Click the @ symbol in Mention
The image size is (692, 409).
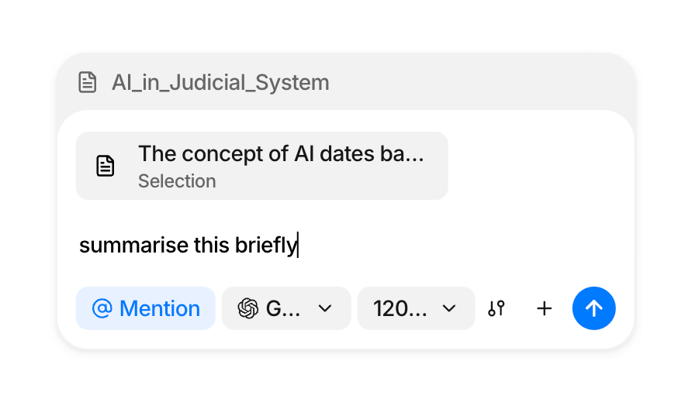pyautogui.click(x=102, y=308)
